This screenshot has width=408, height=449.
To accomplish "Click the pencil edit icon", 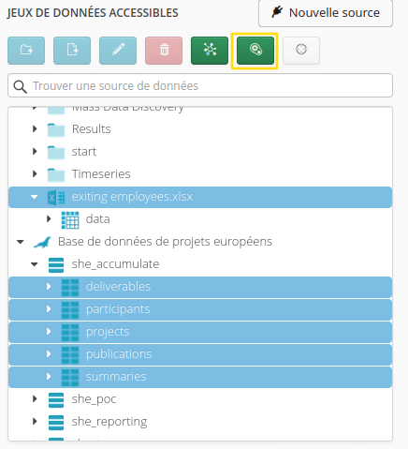I will click(118, 51).
